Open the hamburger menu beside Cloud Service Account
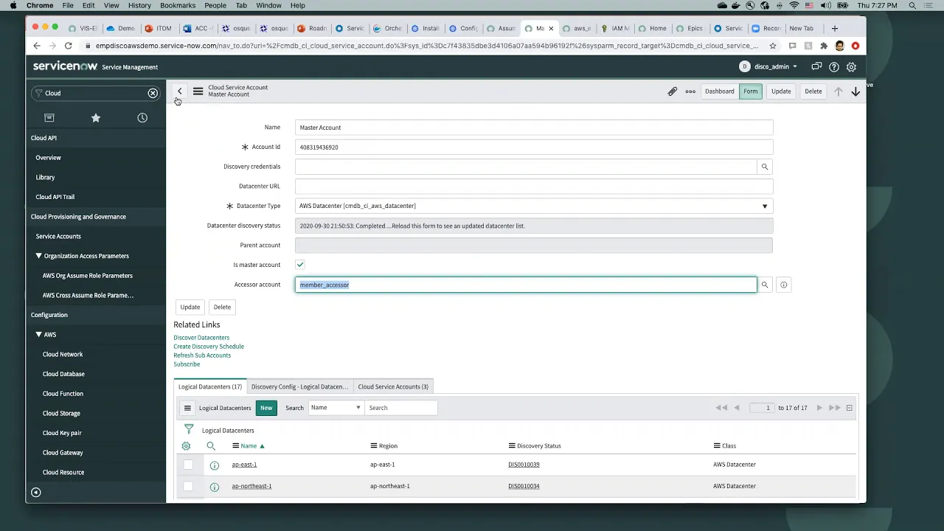The width and height of the screenshot is (944, 531). click(x=198, y=91)
